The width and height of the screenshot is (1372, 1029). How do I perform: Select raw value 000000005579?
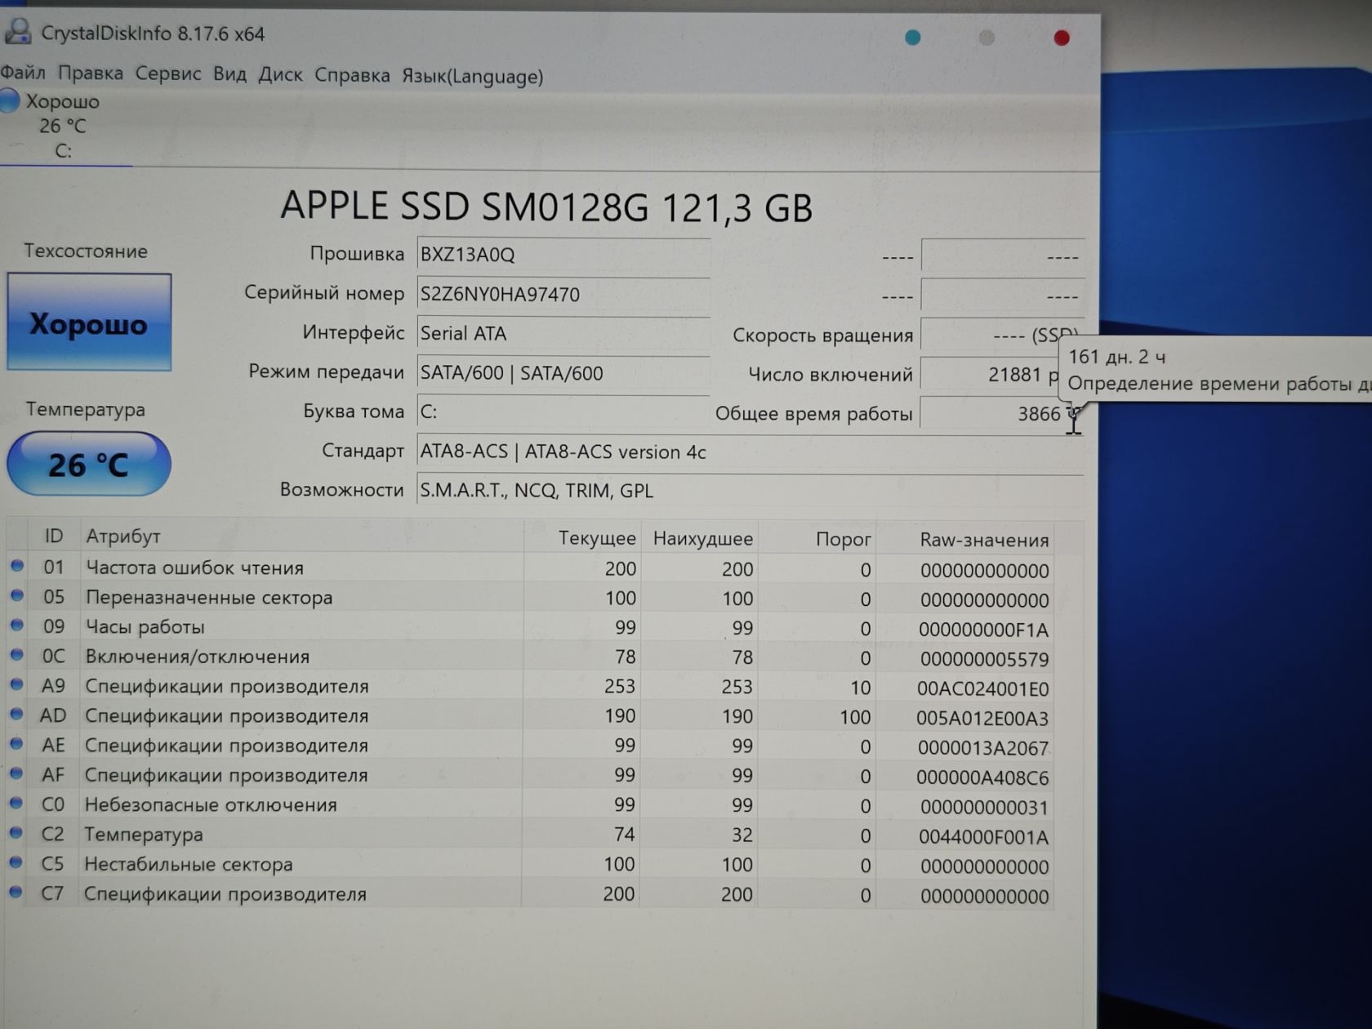click(x=984, y=659)
